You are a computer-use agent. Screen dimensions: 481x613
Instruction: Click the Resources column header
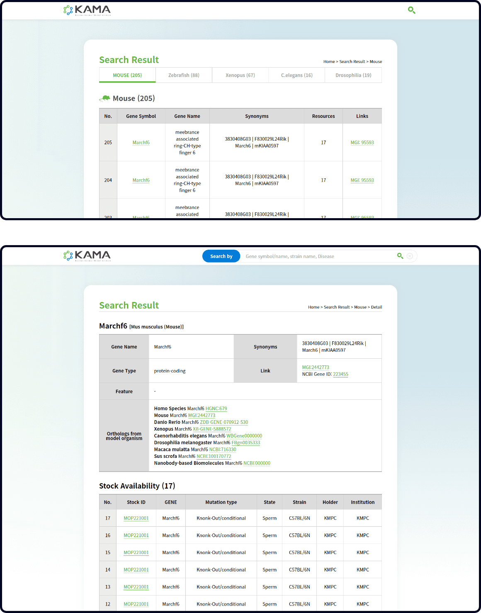(323, 116)
